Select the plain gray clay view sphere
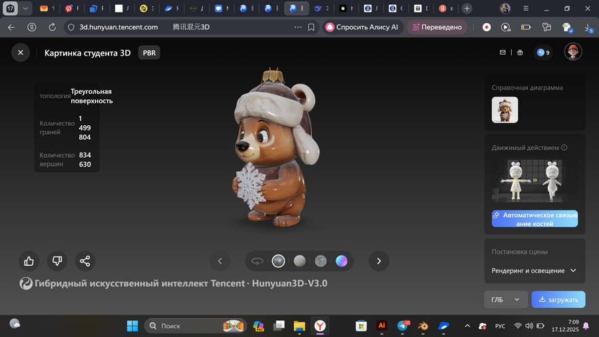Viewport: 599px width, 337px height. pyautogui.click(x=299, y=261)
